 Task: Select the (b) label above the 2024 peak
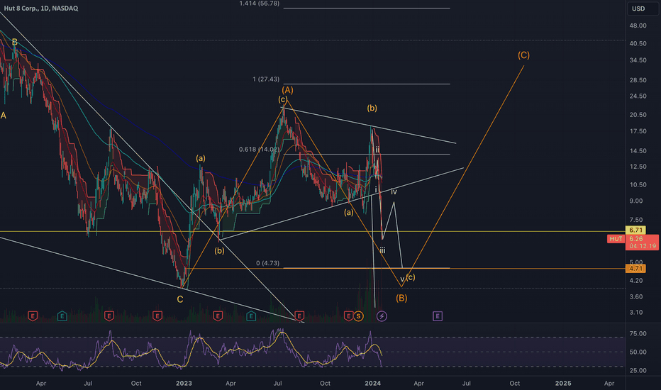pos(372,108)
